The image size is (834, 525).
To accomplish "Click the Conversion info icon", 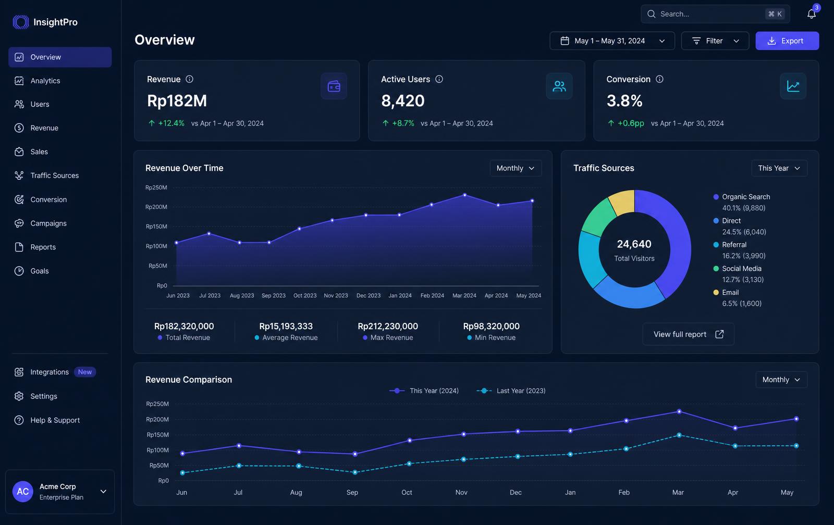I will pos(660,79).
